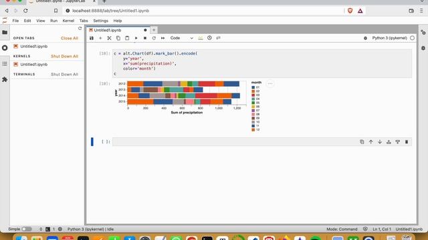Insert a cell below the active cell

click(398, 142)
